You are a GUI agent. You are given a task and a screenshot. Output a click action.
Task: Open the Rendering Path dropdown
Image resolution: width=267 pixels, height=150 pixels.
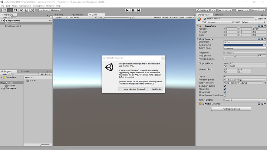(x=244, y=80)
